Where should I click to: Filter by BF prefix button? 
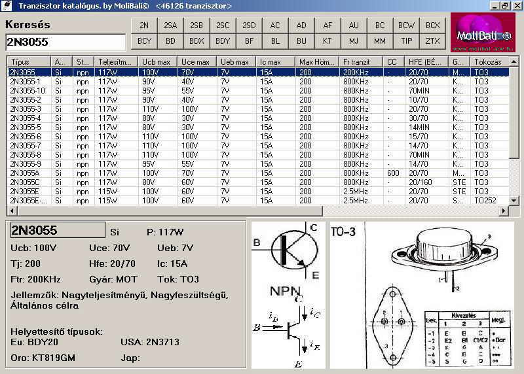249,41
